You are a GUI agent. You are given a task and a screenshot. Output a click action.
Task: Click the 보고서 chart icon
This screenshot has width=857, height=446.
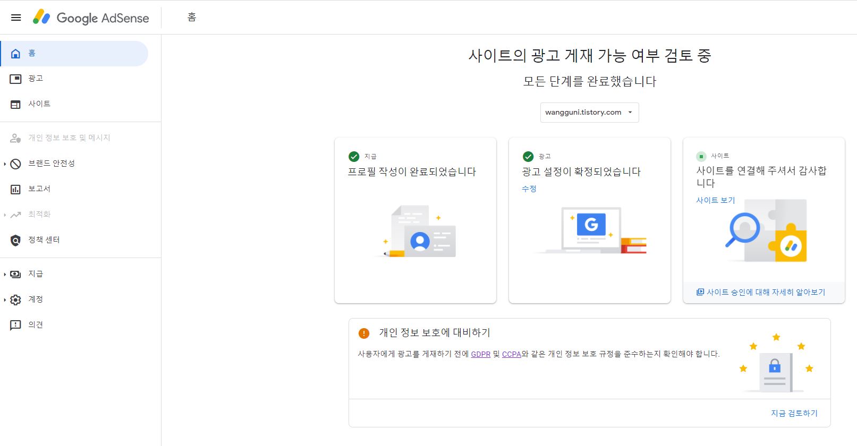click(x=16, y=190)
